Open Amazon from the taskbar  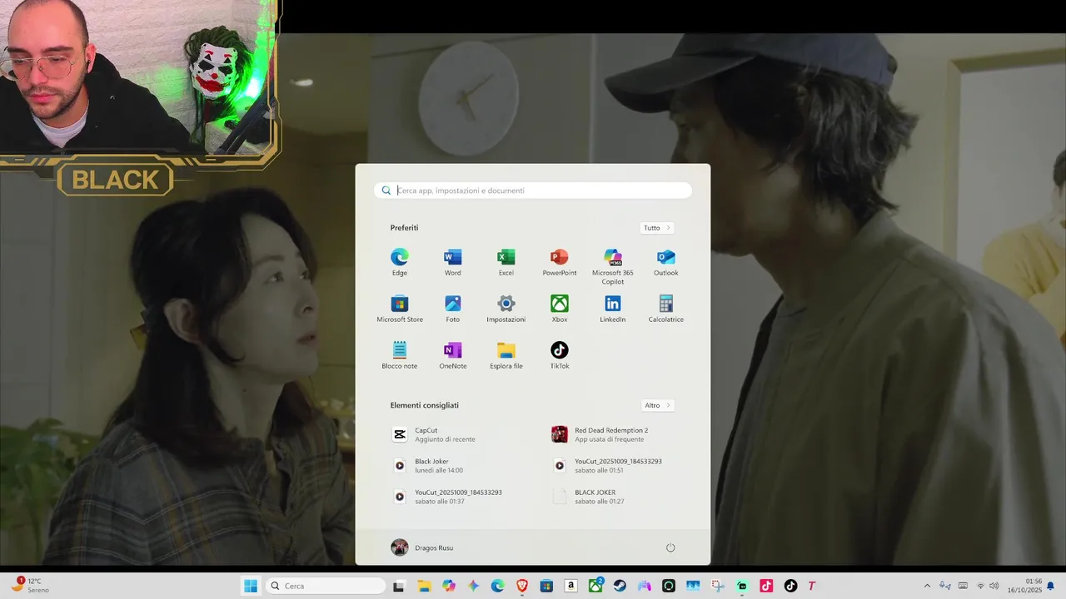click(570, 586)
